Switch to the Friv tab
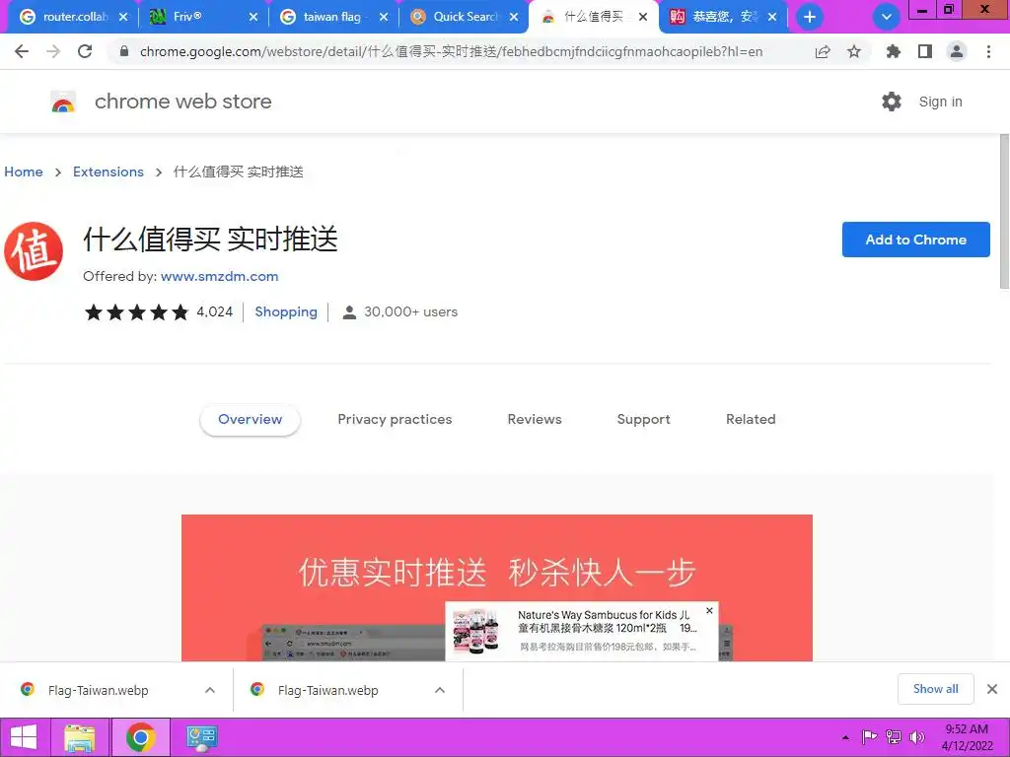This screenshot has width=1010, height=757. tap(202, 17)
